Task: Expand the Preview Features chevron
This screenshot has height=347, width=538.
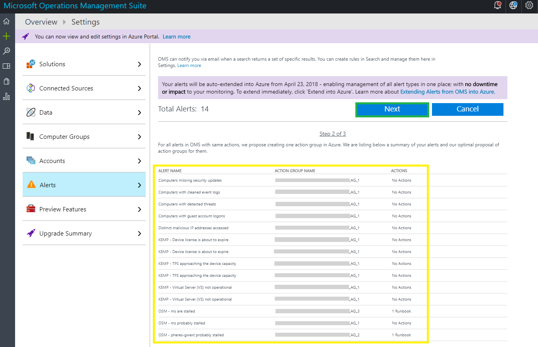Action: [139, 209]
